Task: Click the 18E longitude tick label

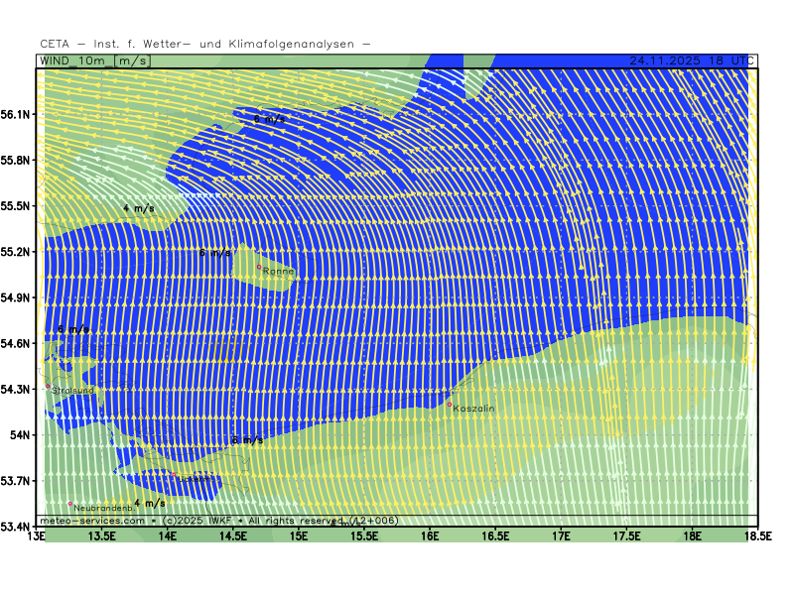Action: tap(692, 536)
